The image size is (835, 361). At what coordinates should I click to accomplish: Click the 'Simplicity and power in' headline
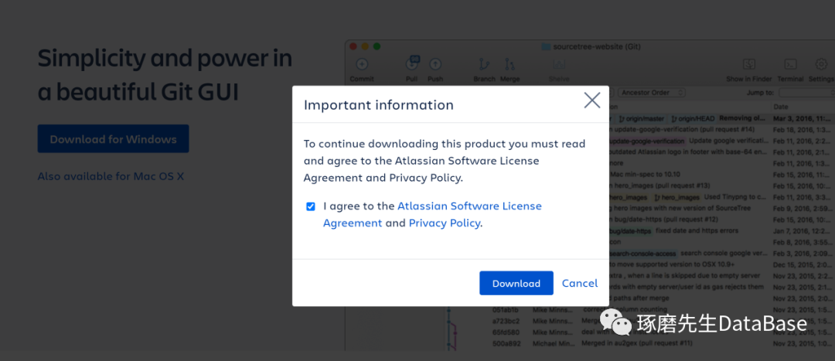coord(165,57)
